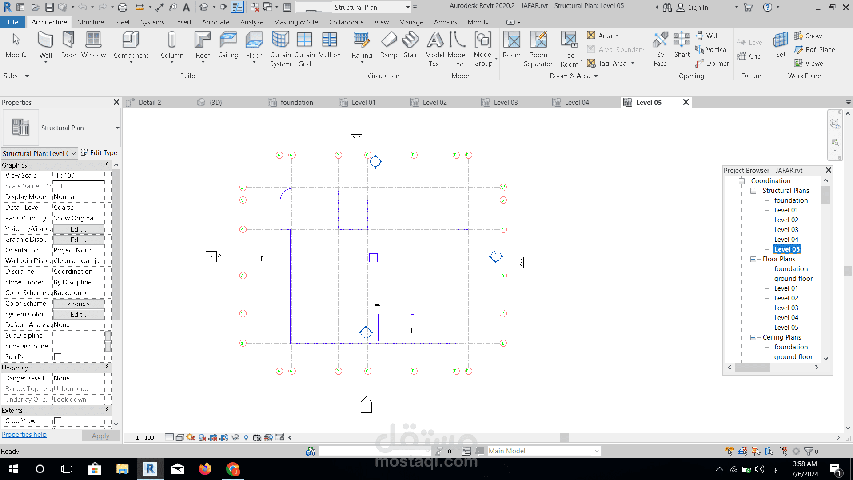Click the View Scale 1 : 100 field
The height and width of the screenshot is (480, 853).
[79, 176]
